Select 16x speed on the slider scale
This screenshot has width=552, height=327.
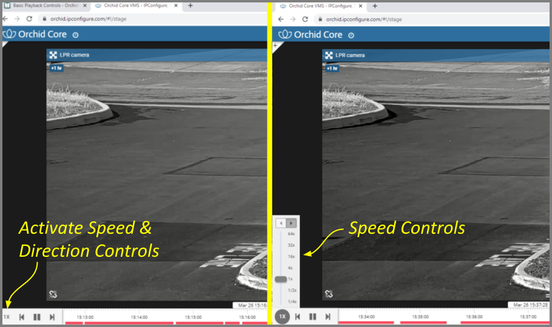tap(291, 256)
